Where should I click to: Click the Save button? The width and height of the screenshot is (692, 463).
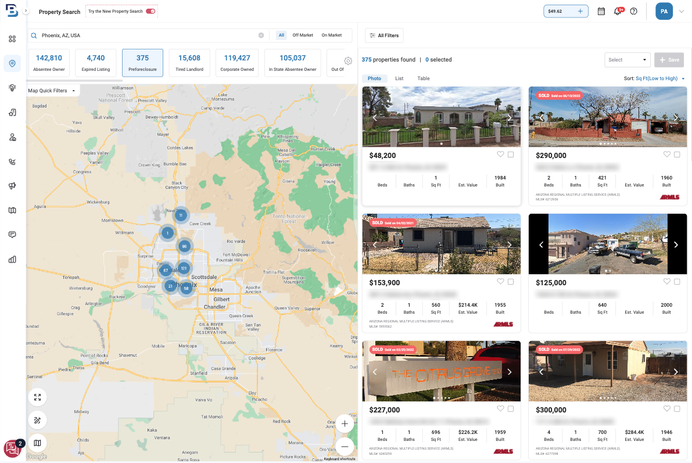(x=669, y=60)
